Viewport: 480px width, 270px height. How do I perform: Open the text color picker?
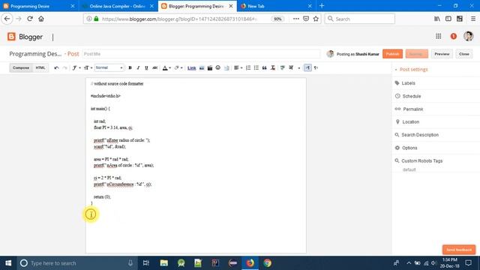pyautogui.click(x=166, y=68)
